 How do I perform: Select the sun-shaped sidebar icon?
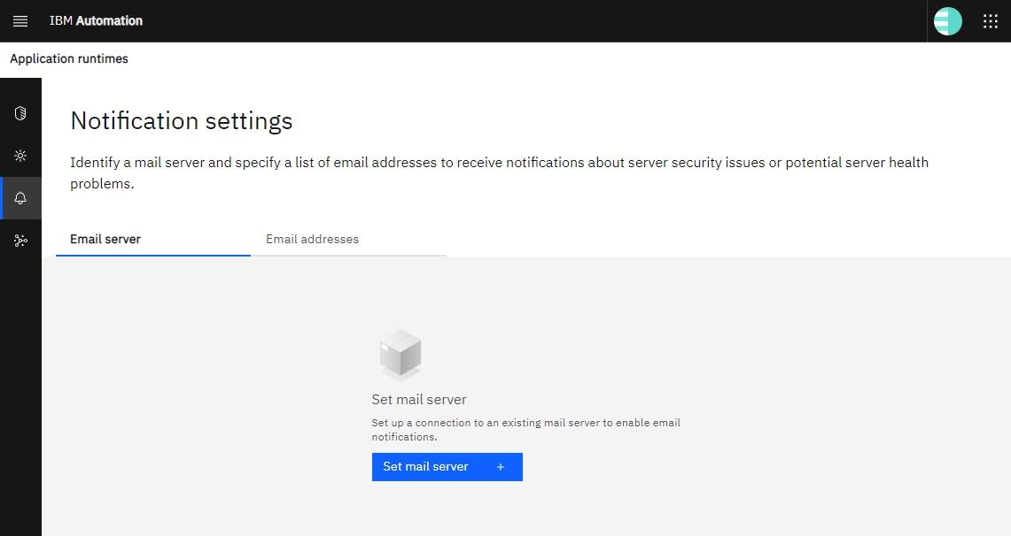tap(20, 156)
